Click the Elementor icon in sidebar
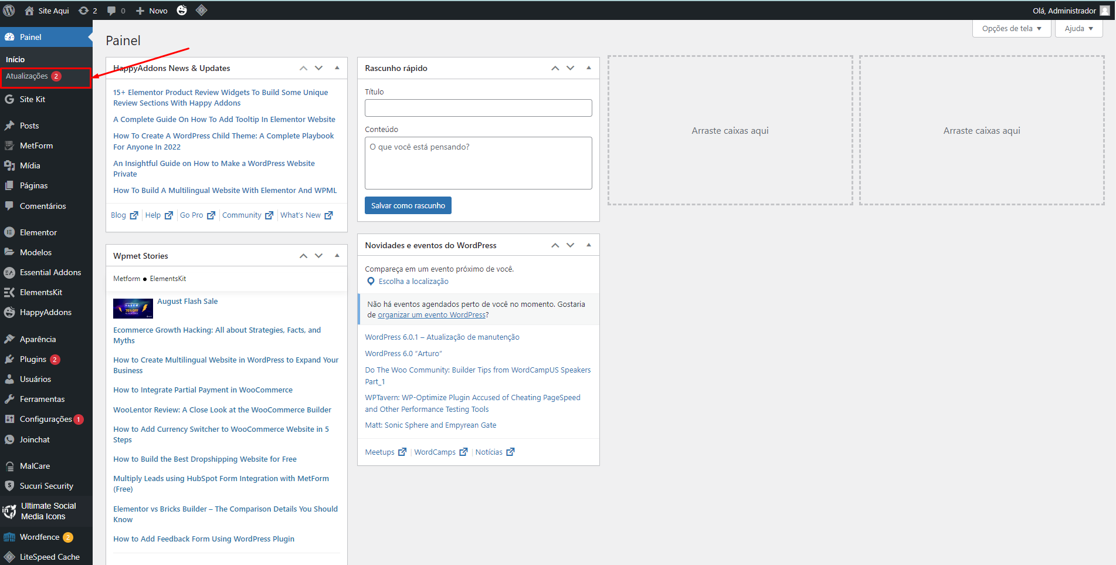 click(x=9, y=232)
